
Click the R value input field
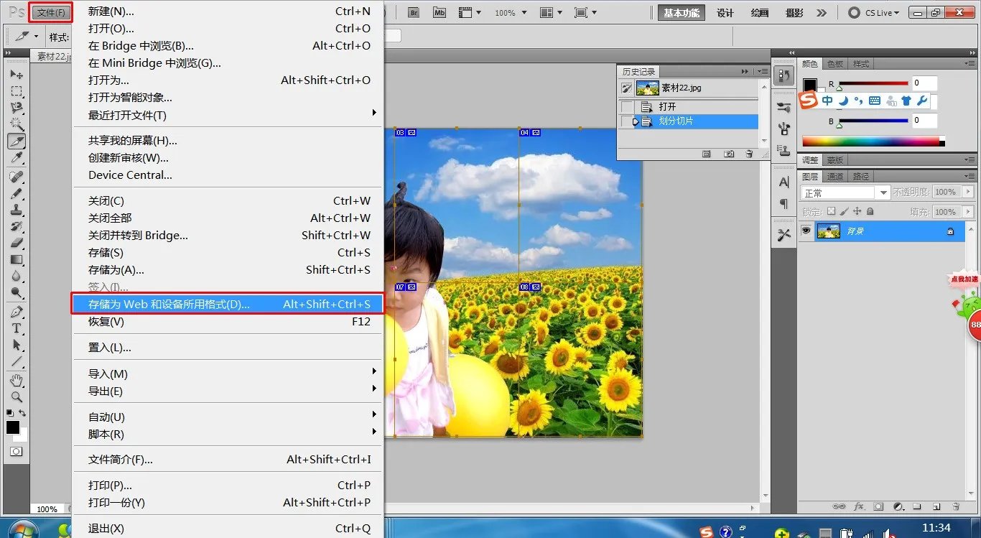tap(925, 83)
